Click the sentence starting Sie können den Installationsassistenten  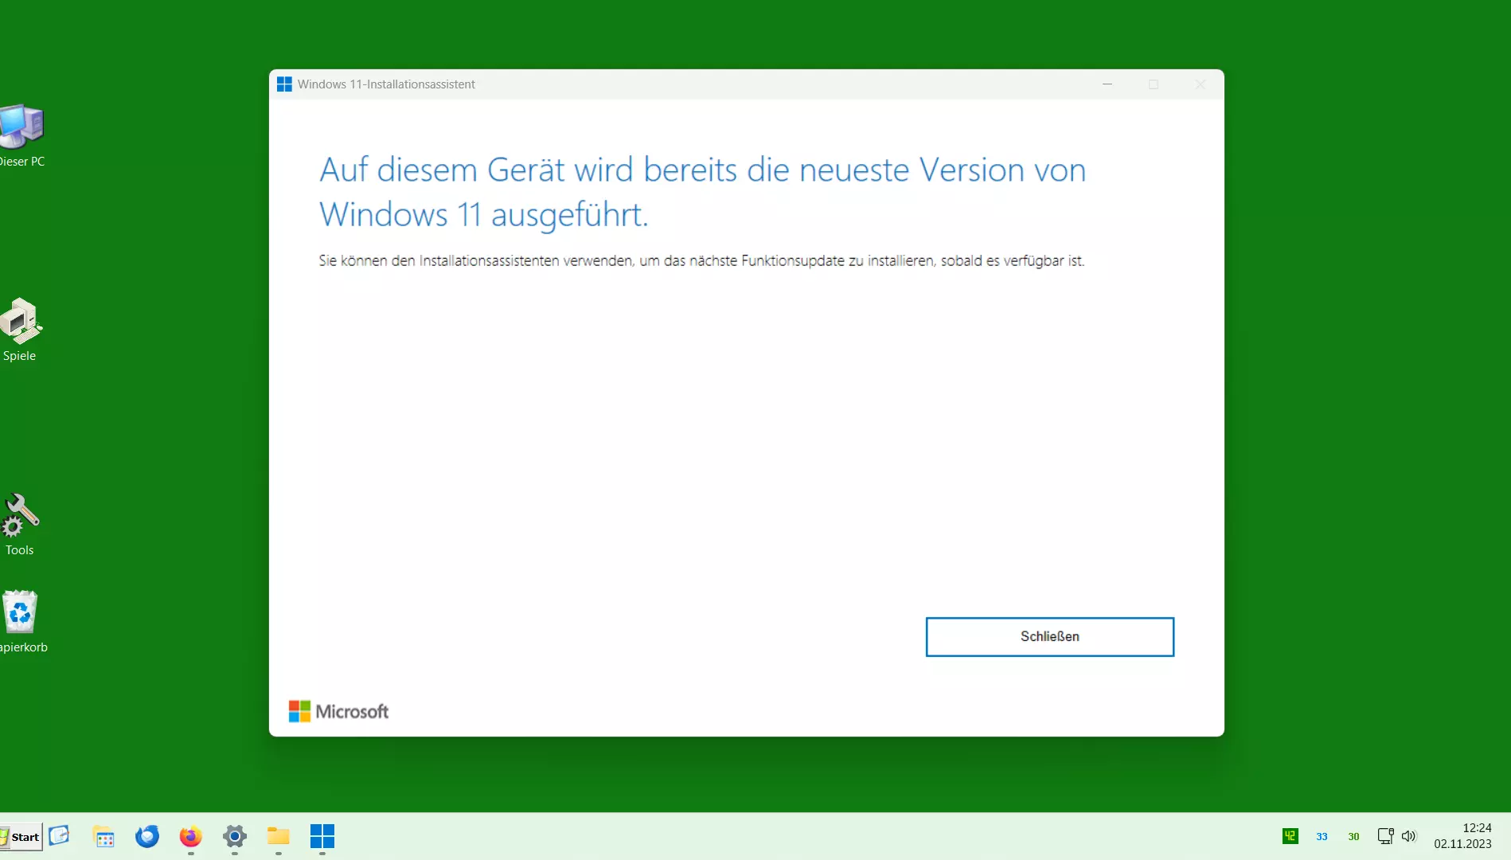(x=701, y=261)
